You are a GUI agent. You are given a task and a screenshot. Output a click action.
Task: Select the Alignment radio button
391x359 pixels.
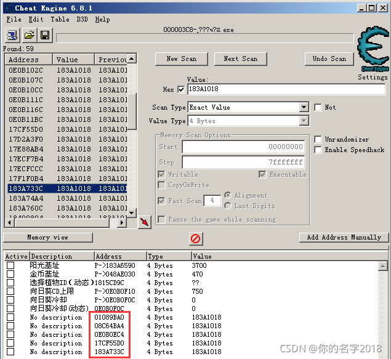tap(227, 195)
